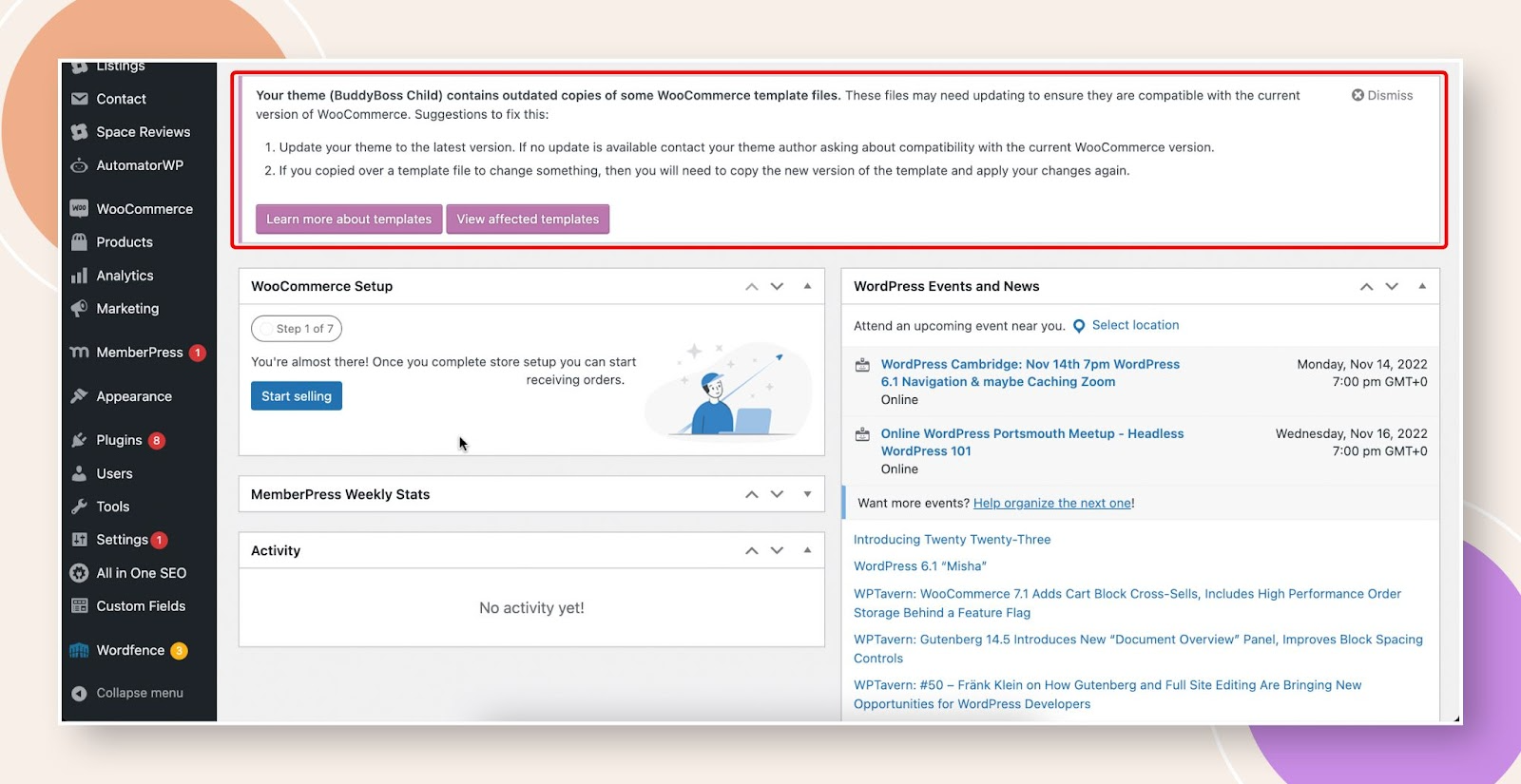This screenshot has width=1521, height=784.
Task: Move MemberPress Weekly Stats panel up
Action: (x=752, y=494)
